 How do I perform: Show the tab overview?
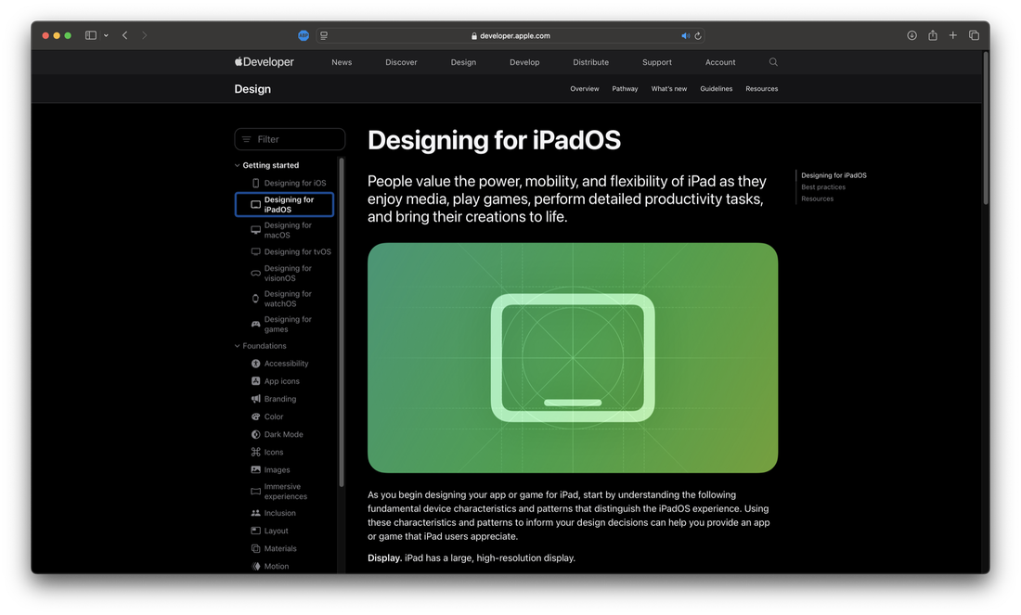coord(974,35)
